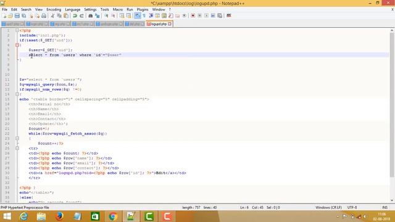Save the file using the Save icon
This screenshot has height=222, width=395.
tap(17, 15)
